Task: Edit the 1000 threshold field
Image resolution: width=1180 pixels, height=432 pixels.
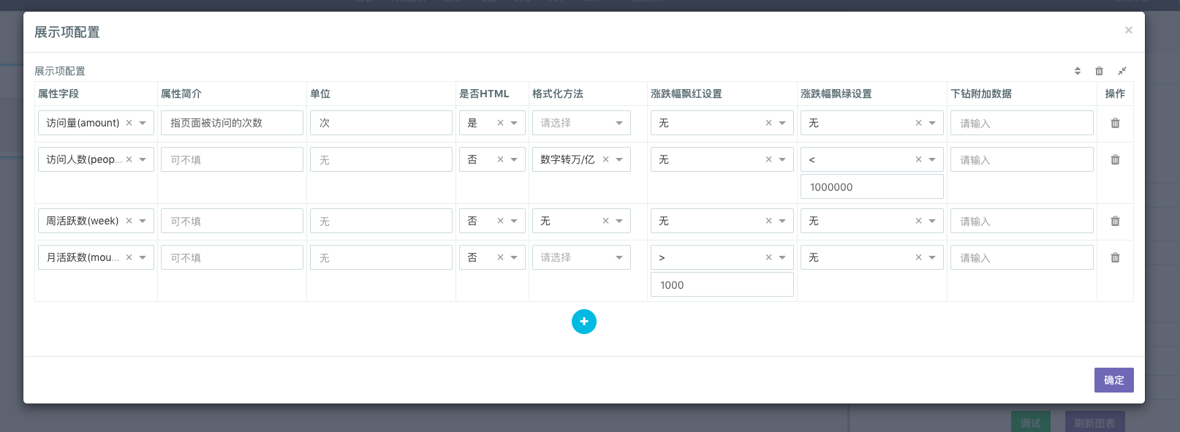Action: point(722,284)
